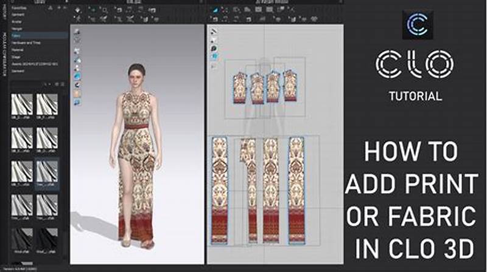Click top icon of 2D viewport side toolbar
This screenshot has height=272, width=487.
(x=214, y=32)
